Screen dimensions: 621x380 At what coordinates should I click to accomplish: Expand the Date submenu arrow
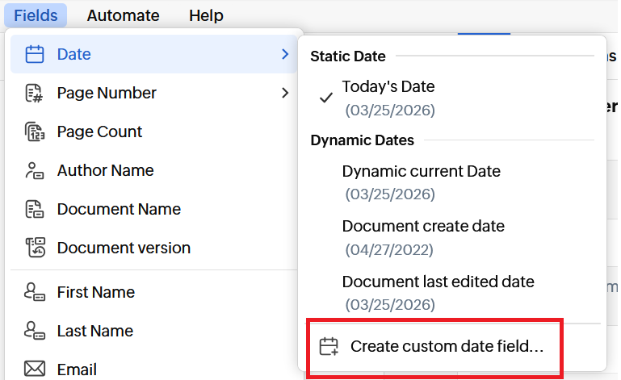[284, 55]
